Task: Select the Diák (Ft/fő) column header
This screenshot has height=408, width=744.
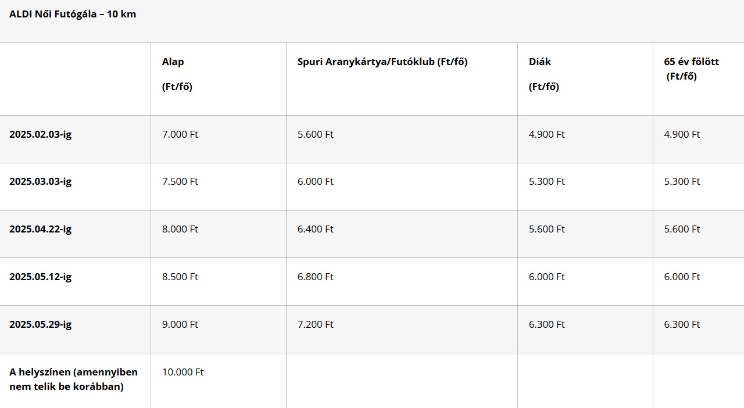Action: click(x=544, y=74)
